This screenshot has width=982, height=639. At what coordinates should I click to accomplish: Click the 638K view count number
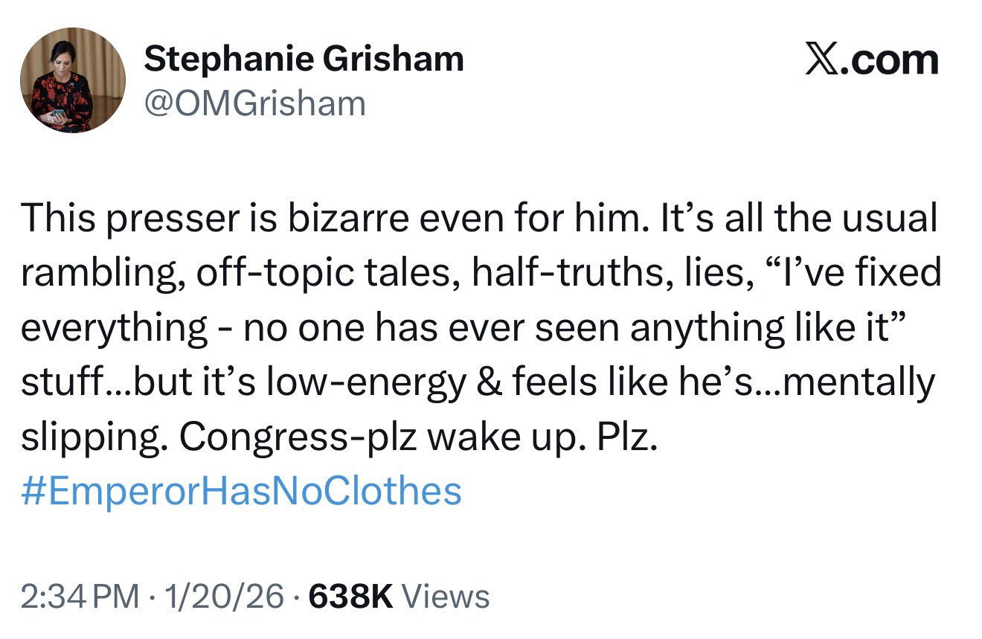tap(350, 597)
